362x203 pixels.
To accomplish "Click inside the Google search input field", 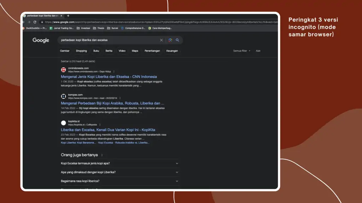I will click(106, 40).
